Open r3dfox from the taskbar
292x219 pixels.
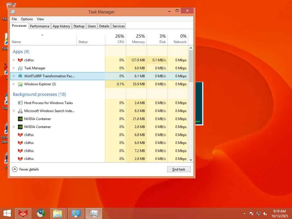23,213
